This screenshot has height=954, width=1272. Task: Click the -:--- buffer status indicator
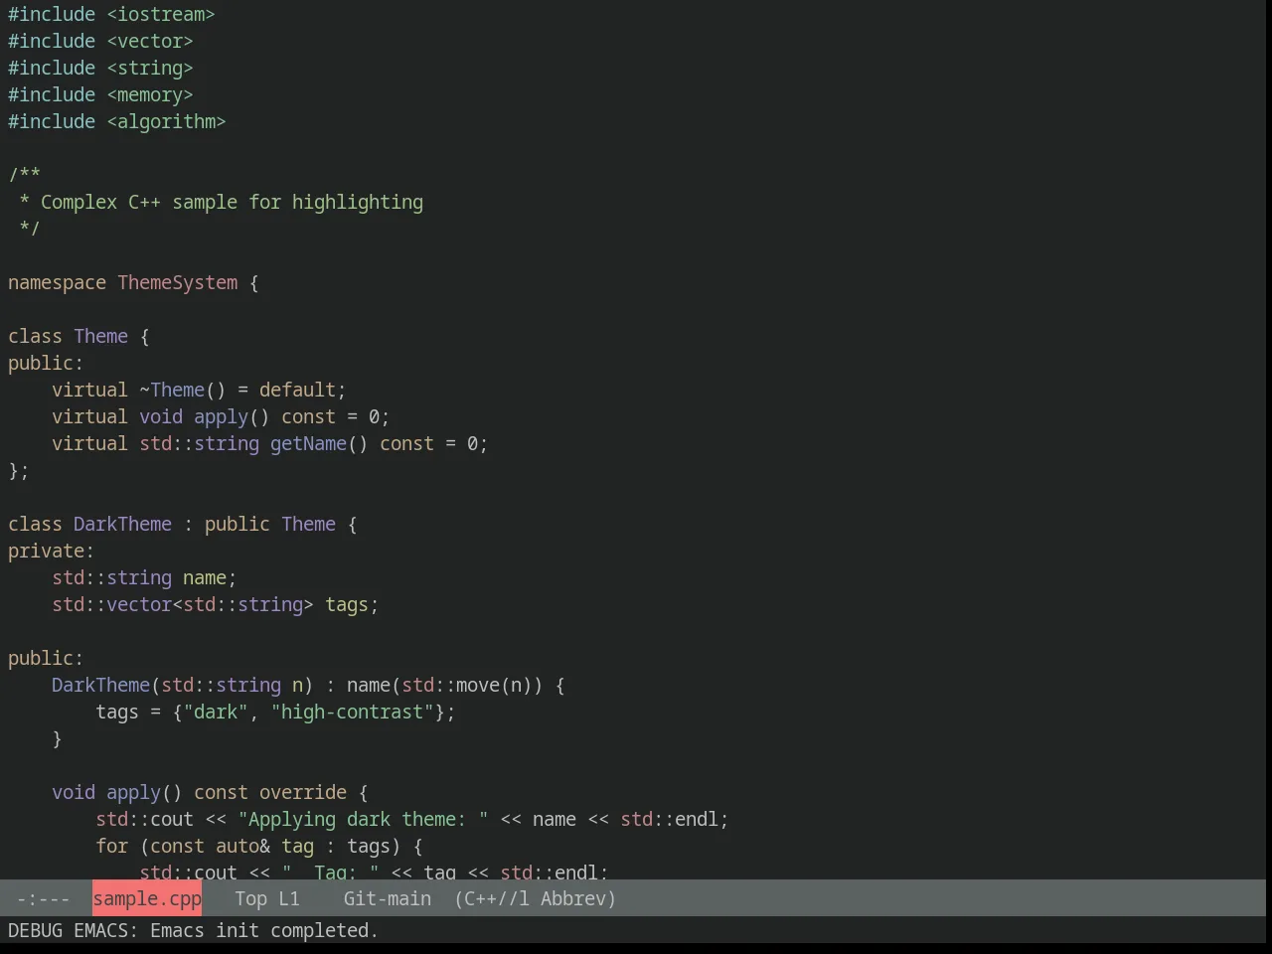[x=44, y=898]
